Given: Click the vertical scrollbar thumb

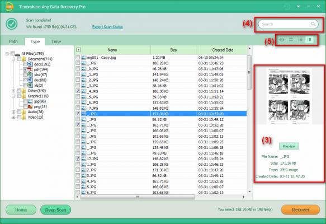Looking at the screenshot, I should (249, 72).
